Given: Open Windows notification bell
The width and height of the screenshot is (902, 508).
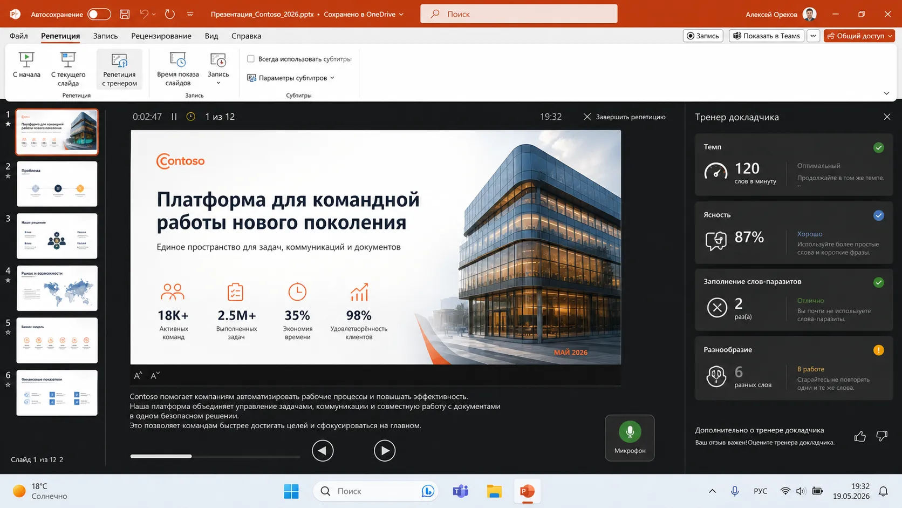Looking at the screenshot, I should 883,491.
